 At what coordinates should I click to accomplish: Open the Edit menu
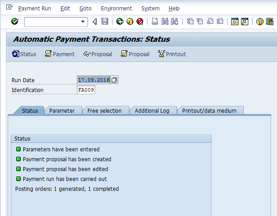65,9
